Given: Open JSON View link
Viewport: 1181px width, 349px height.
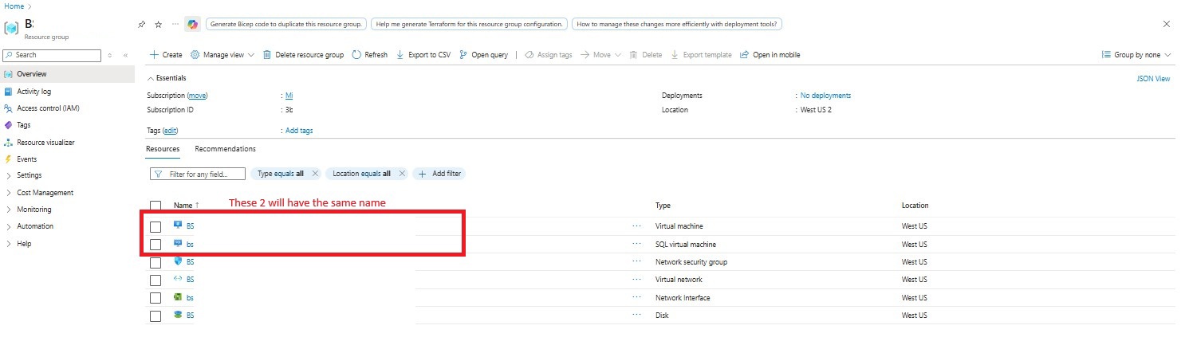Looking at the screenshot, I should (1153, 79).
